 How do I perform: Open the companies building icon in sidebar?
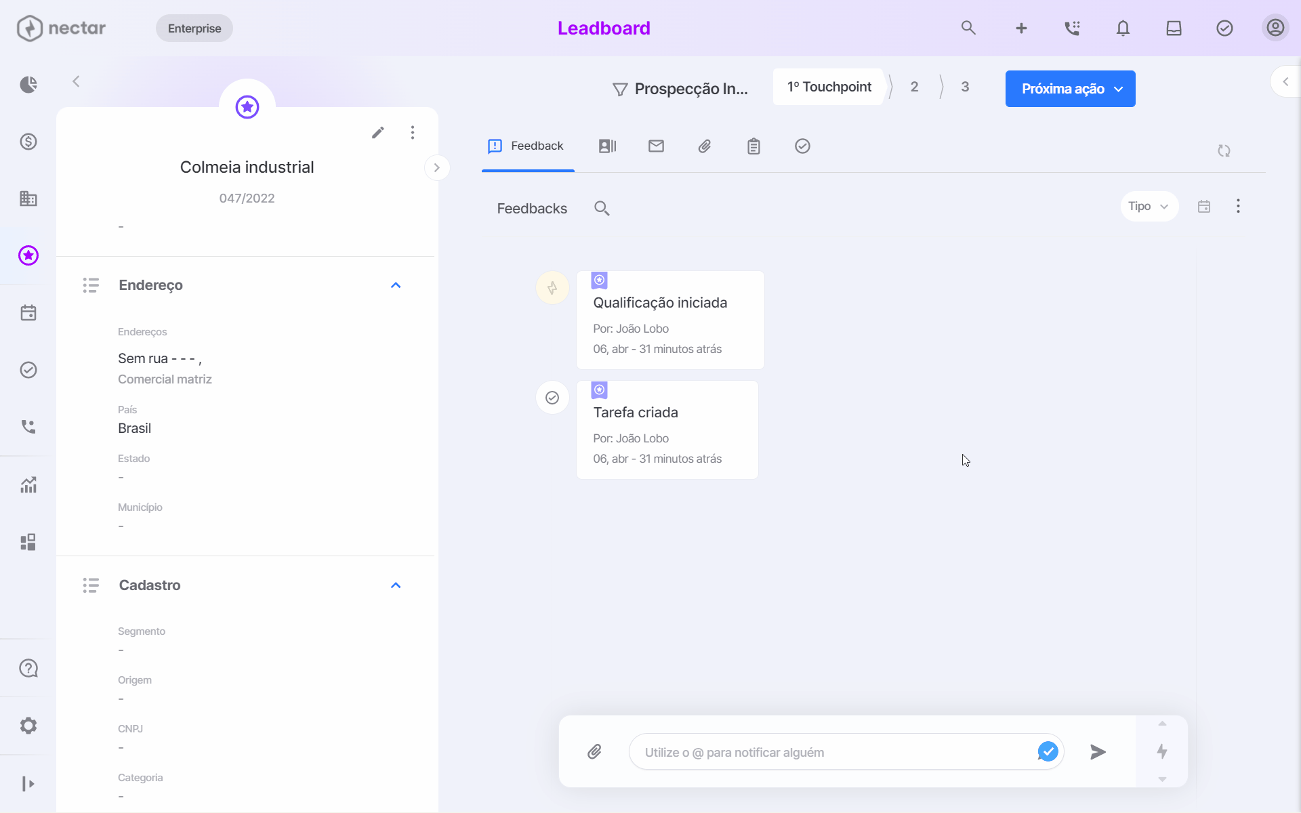click(x=28, y=199)
